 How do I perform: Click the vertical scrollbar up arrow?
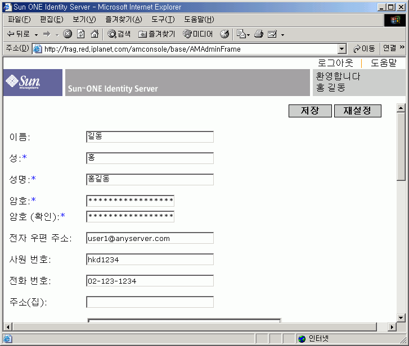pos(401,108)
